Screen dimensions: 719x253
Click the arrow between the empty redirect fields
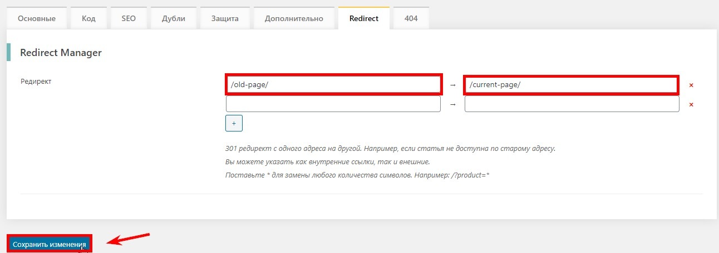coord(452,104)
